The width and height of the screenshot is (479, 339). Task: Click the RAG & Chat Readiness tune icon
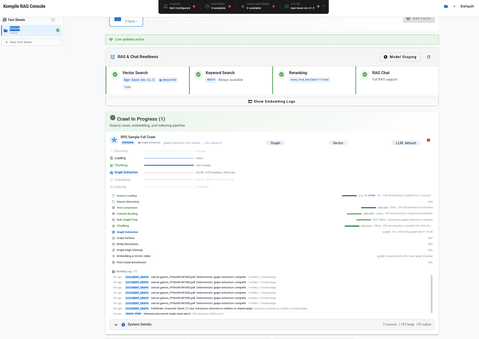pyautogui.click(x=113, y=57)
